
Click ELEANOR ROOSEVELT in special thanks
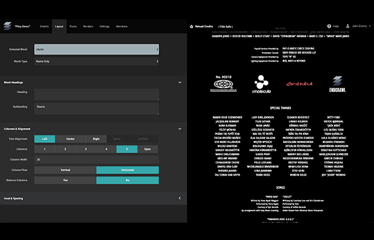click(x=298, y=117)
